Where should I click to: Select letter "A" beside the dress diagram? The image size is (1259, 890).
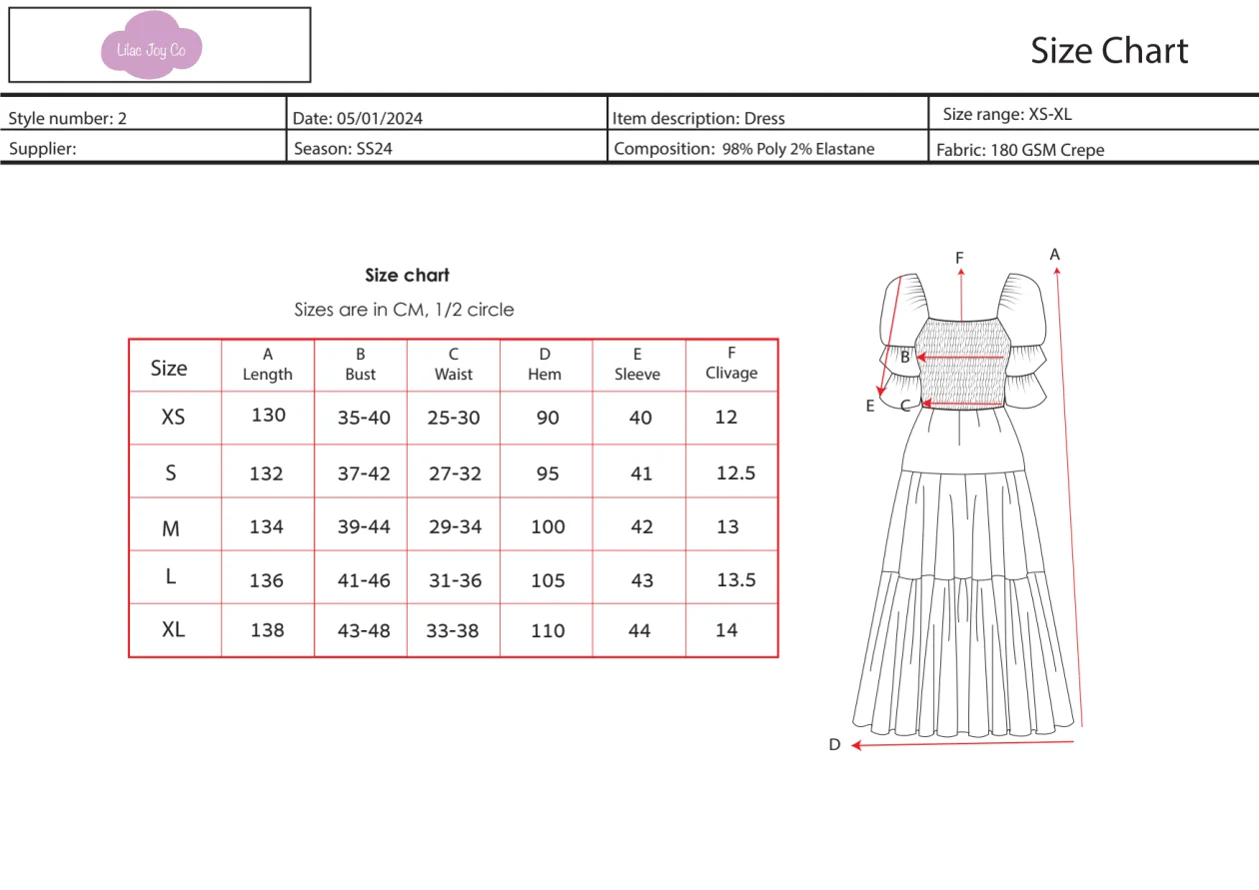pos(1054,255)
